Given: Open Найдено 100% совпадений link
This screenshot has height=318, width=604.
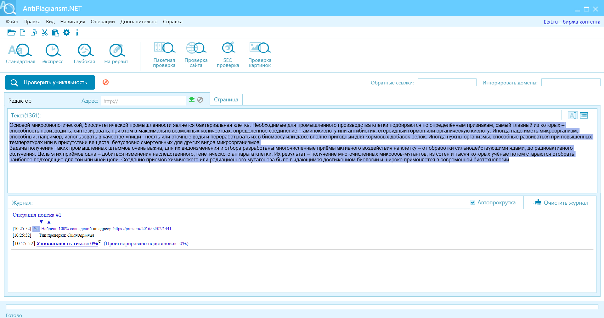Looking at the screenshot, I should [x=66, y=229].
